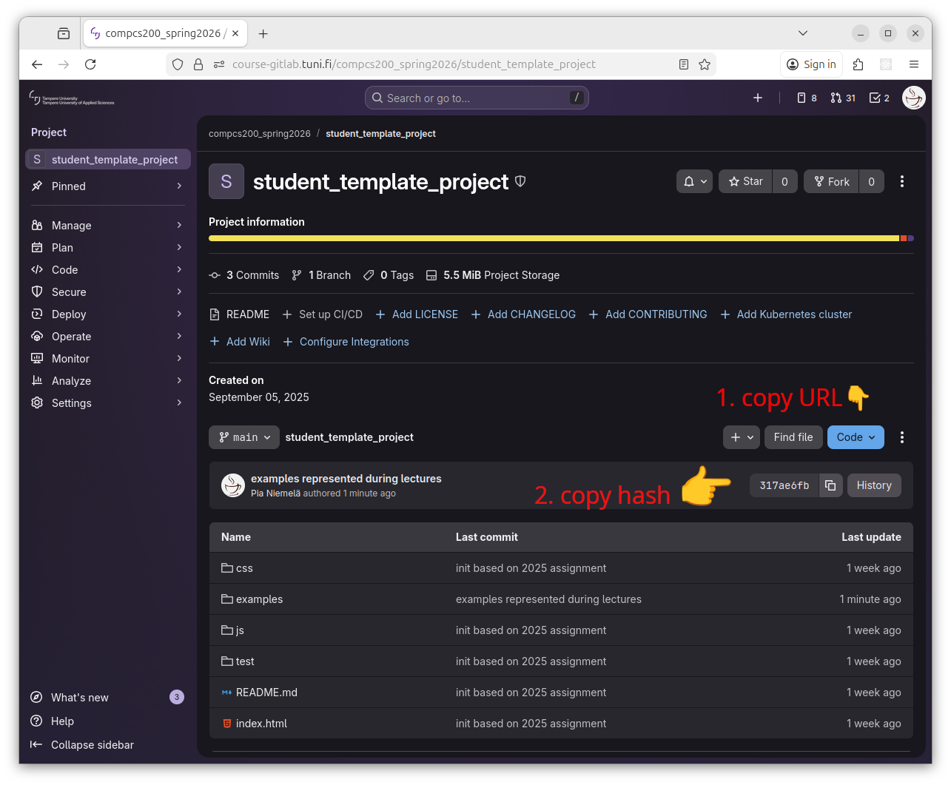Click the assigned issues icon in header
Screen dimensions: 951x785
pyautogui.click(x=807, y=98)
